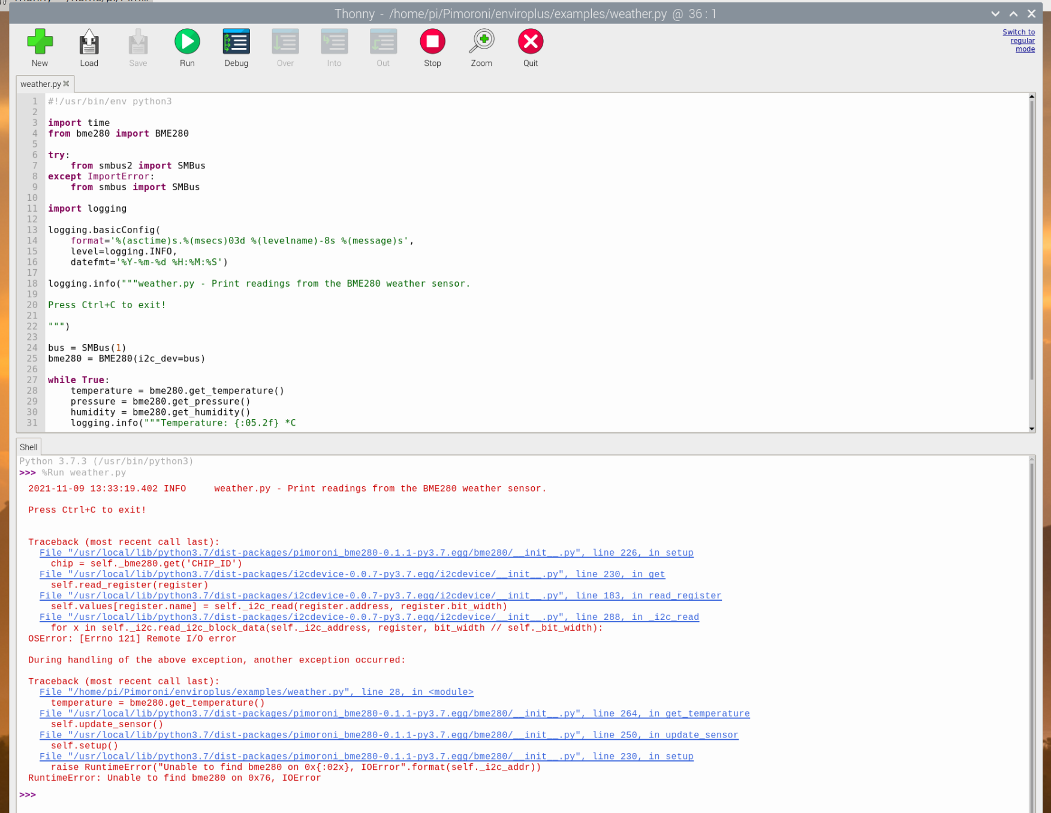Viewport: 1051px width, 813px height.
Task: Open the Switch to regular mode link
Action: click(1018, 40)
